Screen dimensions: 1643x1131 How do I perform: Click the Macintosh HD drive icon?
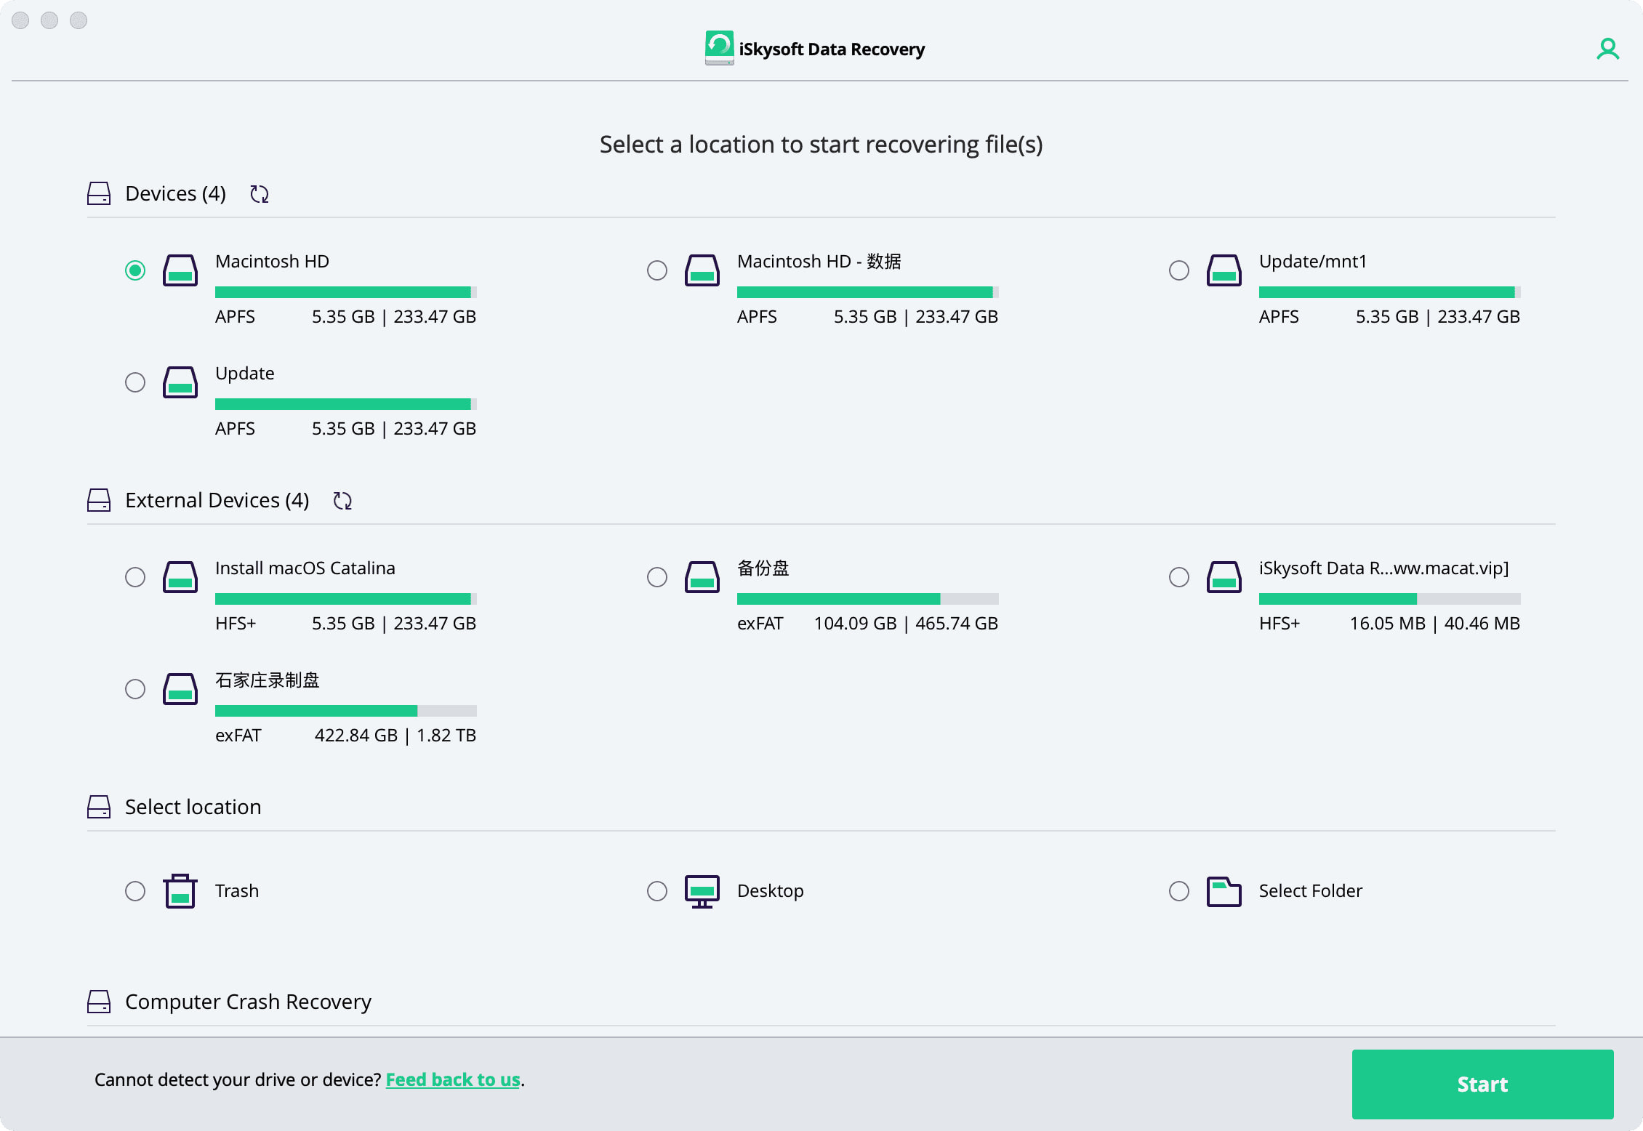[x=180, y=270]
